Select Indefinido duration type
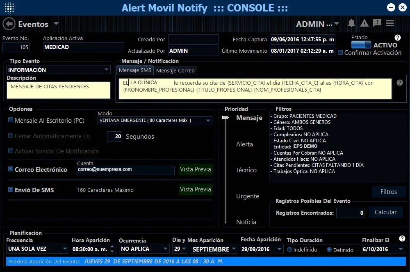 point(289,250)
